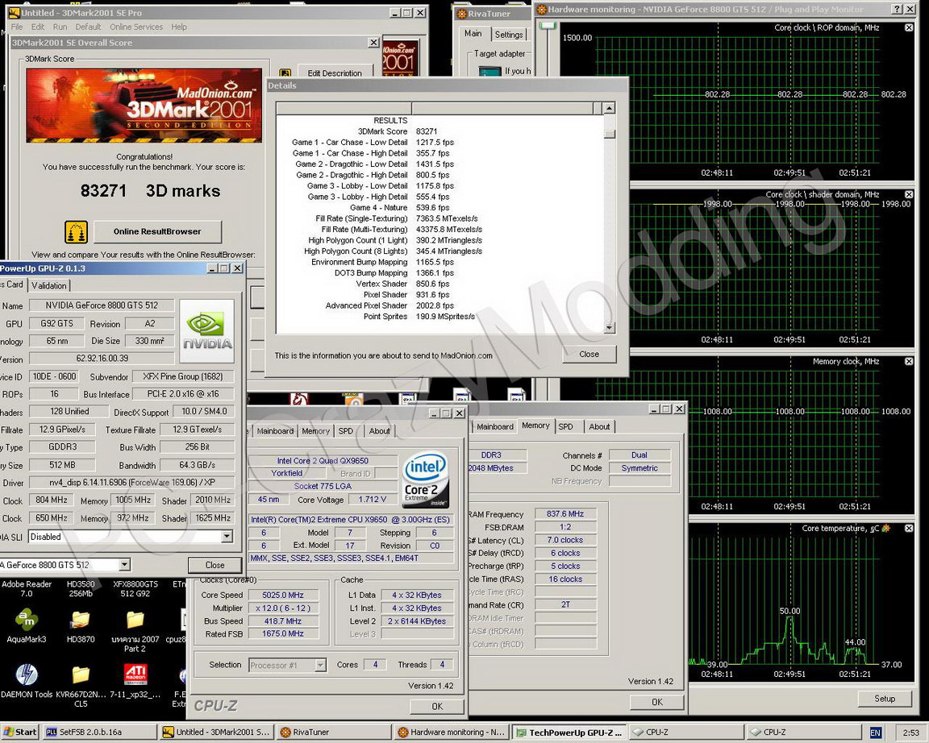Click the yellow tree icon beside Online ResultBrowser
929x743 pixels.
tap(76, 231)
